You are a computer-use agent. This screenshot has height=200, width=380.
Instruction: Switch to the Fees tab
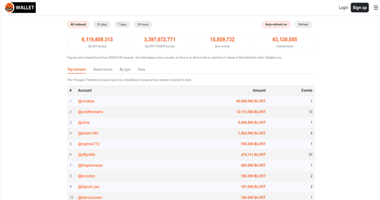coord(141,69)
